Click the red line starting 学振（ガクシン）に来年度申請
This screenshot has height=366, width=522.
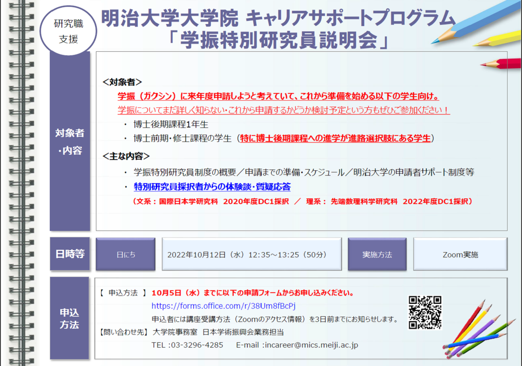[x=278, y=97]
